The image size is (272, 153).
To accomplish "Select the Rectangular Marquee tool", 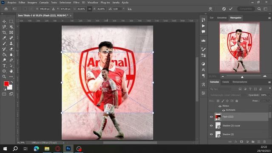I will pyautogui.click(x=11, y=21).
